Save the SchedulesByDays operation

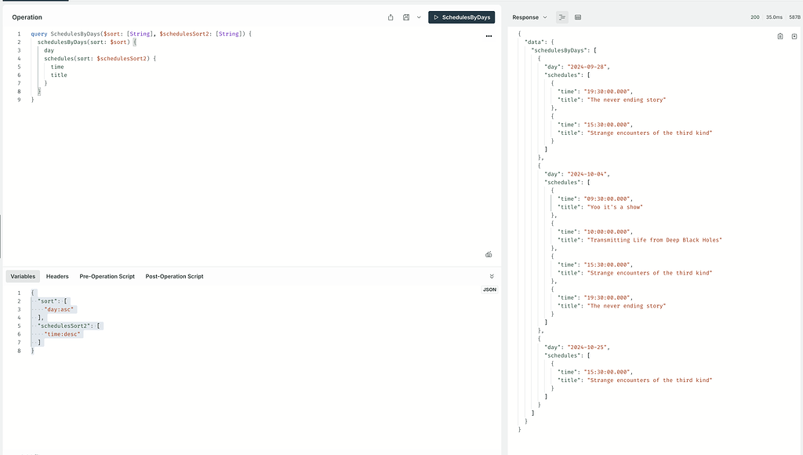(x=406, y=16)
